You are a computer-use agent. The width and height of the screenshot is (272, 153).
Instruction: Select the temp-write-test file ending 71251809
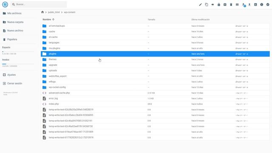click(71, 132)
